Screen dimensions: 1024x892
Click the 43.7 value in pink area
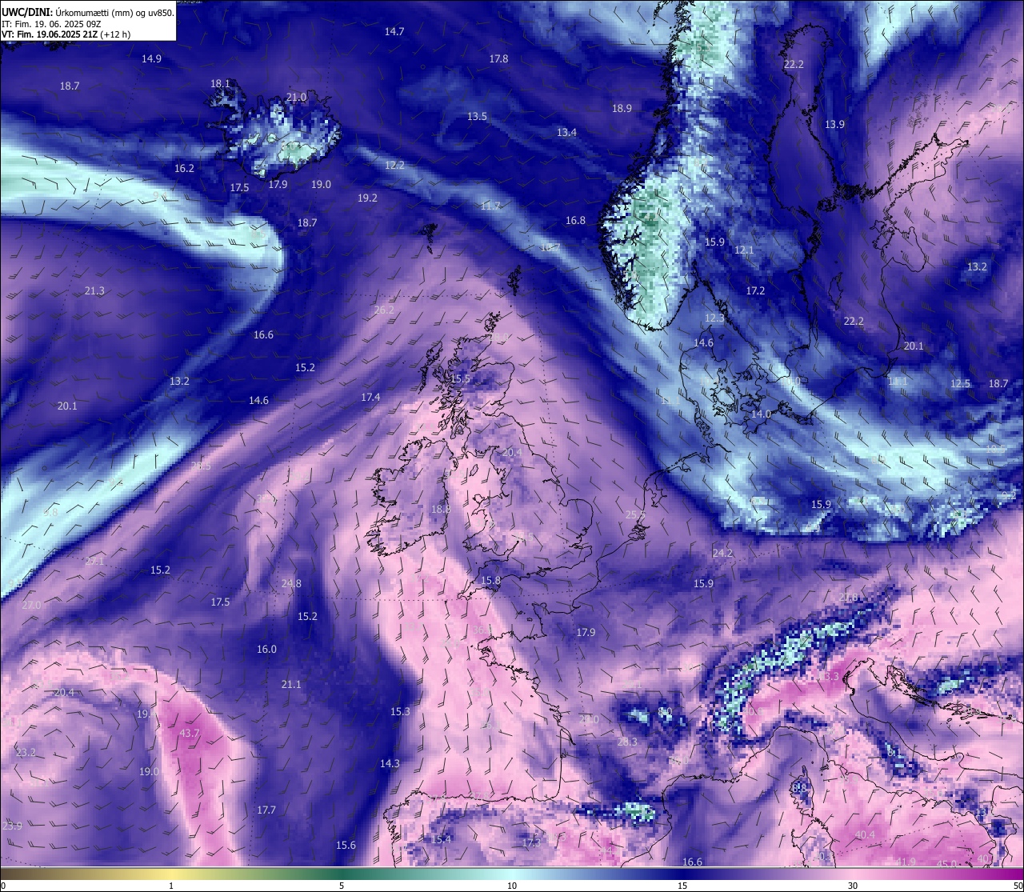(190, 733)
